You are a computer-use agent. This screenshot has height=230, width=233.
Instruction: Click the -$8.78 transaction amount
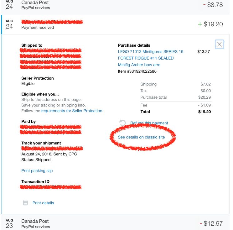coord(213,5)
